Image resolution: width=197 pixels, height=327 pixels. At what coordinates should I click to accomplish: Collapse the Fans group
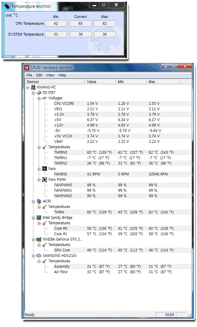click(39, 169)
